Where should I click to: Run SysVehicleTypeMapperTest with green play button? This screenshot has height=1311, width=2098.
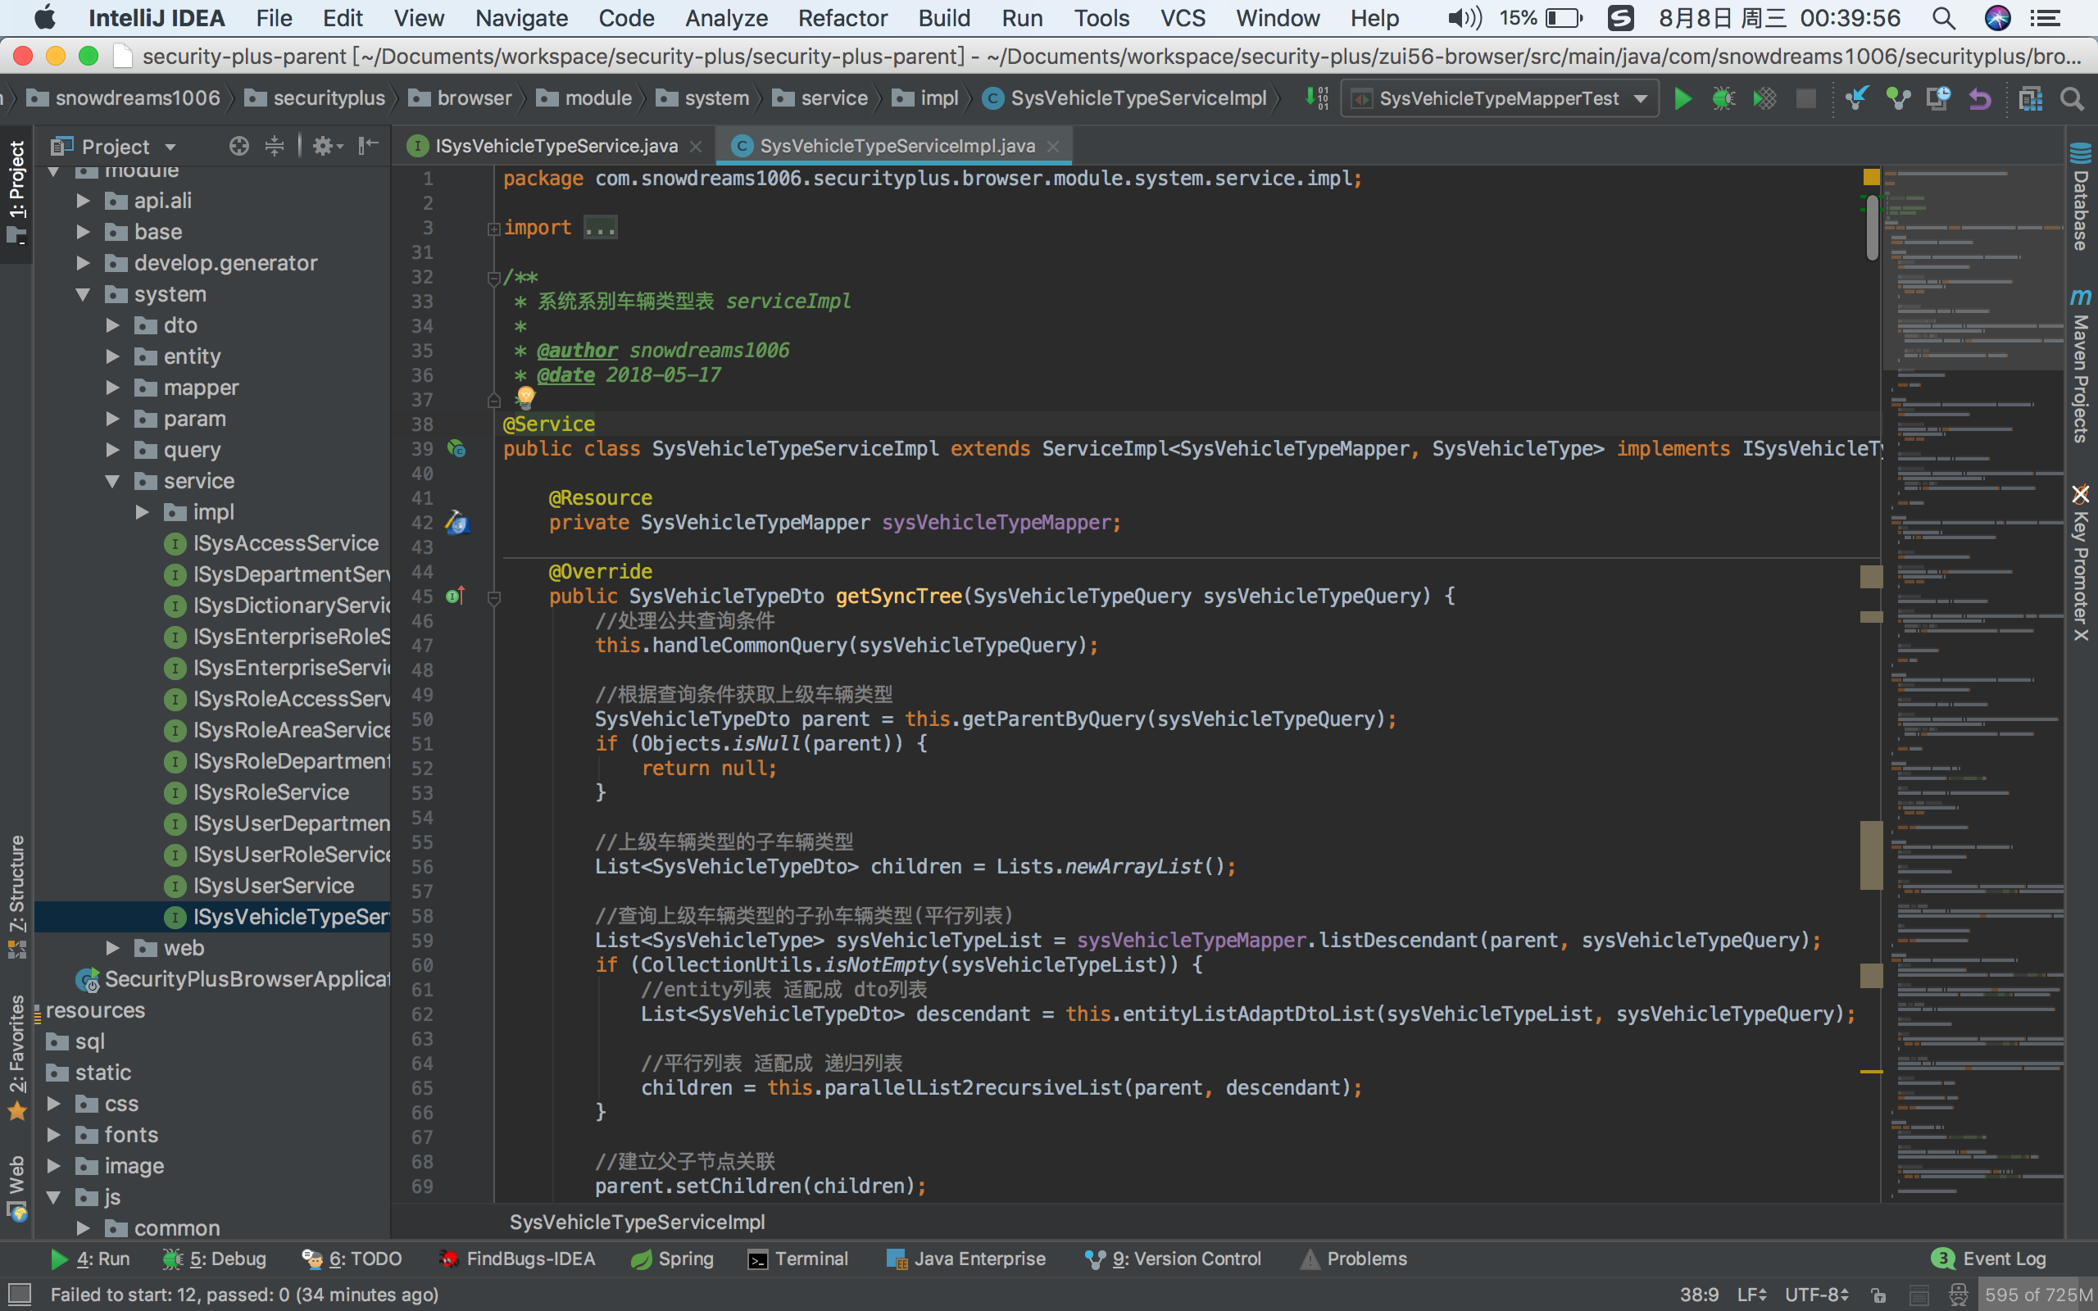(1682, 99)
